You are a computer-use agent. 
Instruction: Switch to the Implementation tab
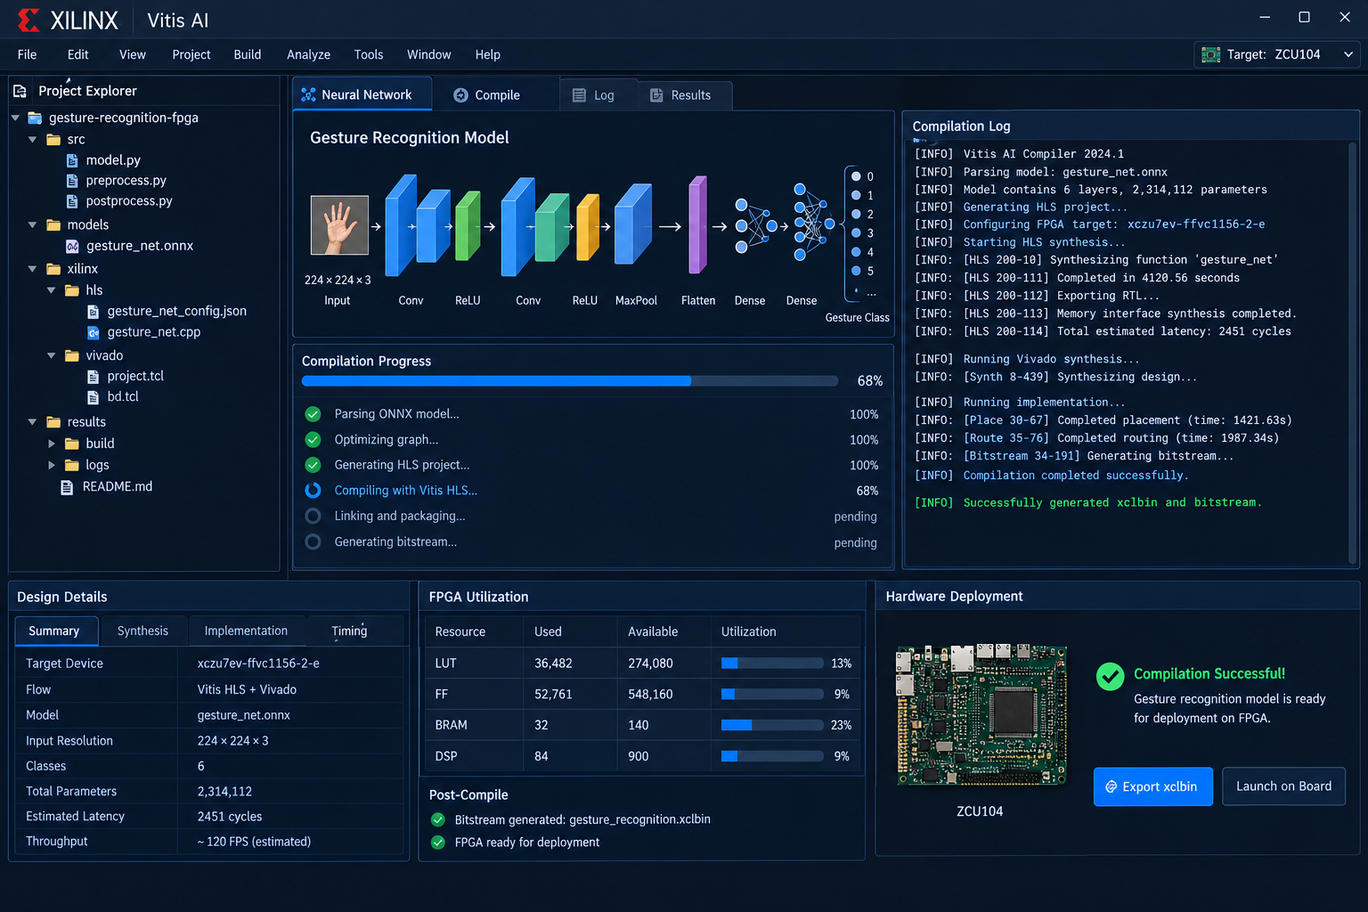pyautogui.click(x=246, y=631)
